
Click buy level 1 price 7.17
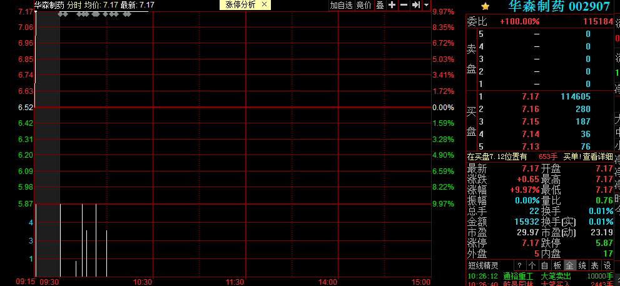(531, 96)
